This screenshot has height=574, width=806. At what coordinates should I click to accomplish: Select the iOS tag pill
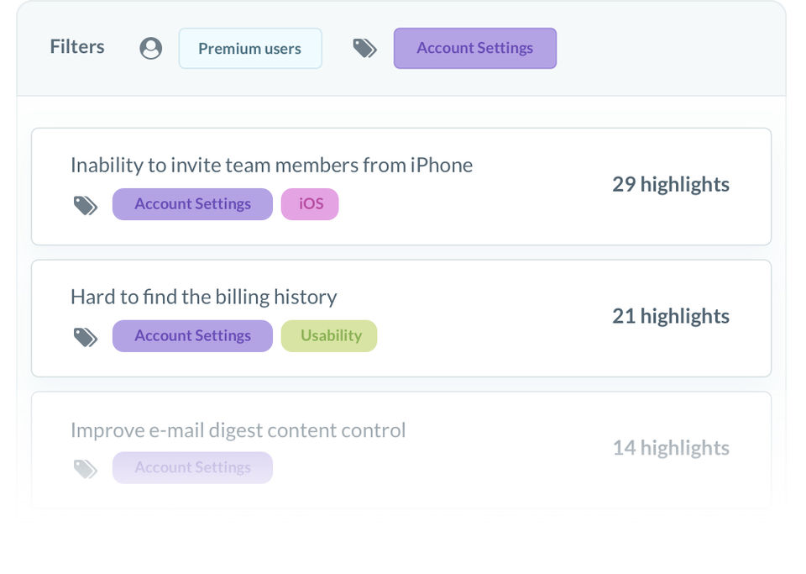pos(310,204)
